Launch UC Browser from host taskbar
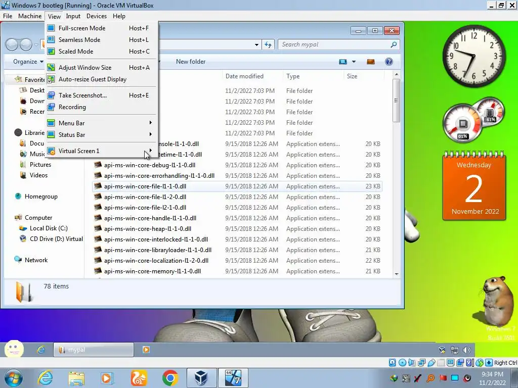The height and width of the screenshot is (388, 518). [139, 378]
